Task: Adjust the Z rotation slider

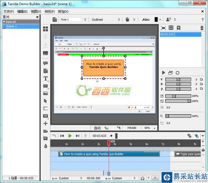Action: point(178,89)
